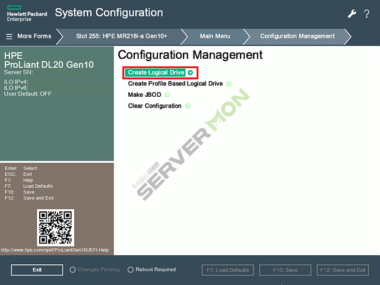Select Create Profile Based Logical Drive
This screenshot has width=380, height=285.
coord(175,84)
